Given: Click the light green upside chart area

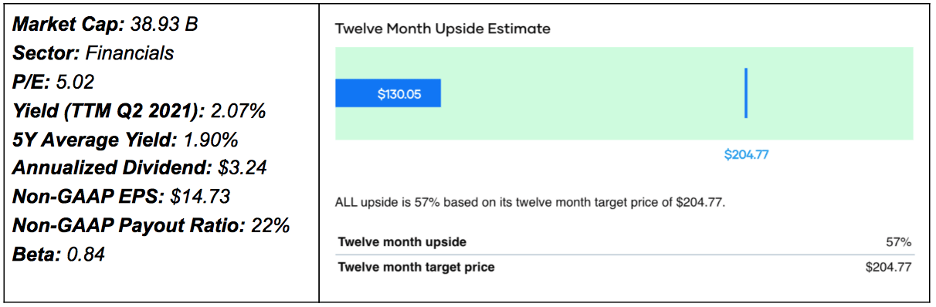Looking at the screenshot, I should 624,93.
